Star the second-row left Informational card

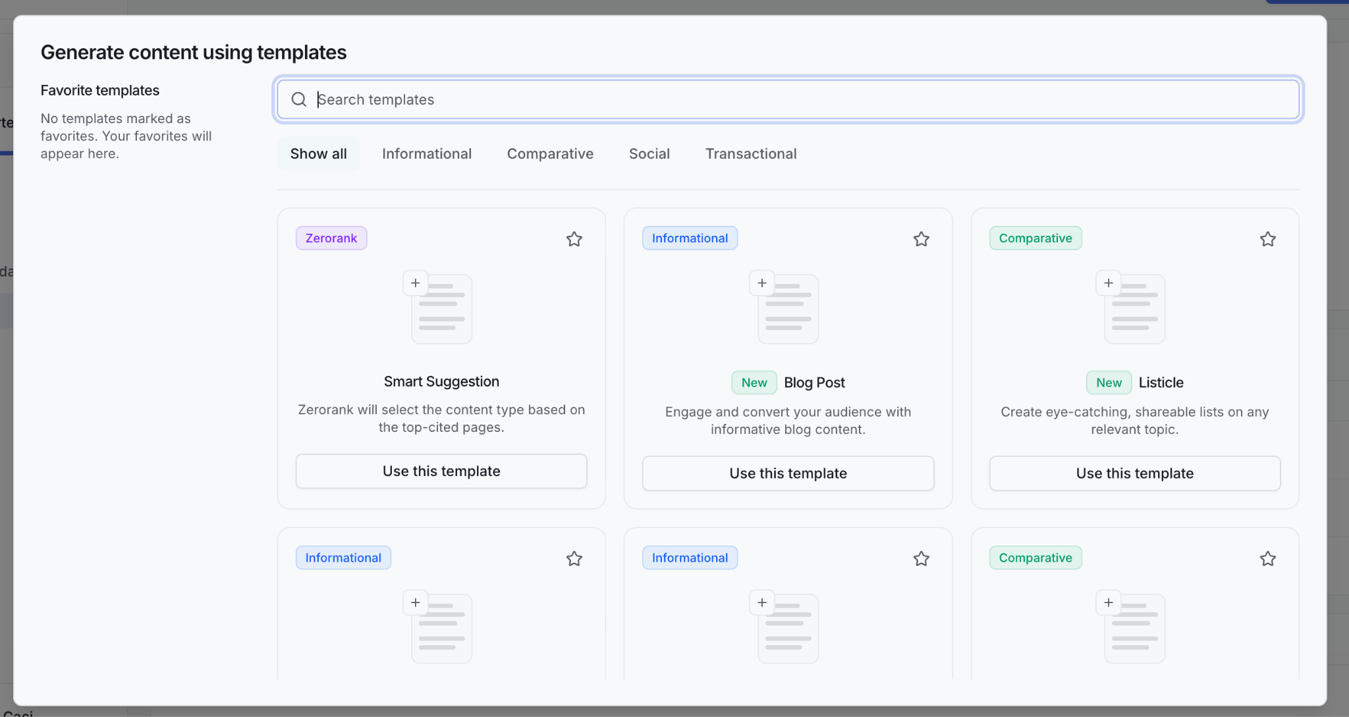[x=574, y=558]
